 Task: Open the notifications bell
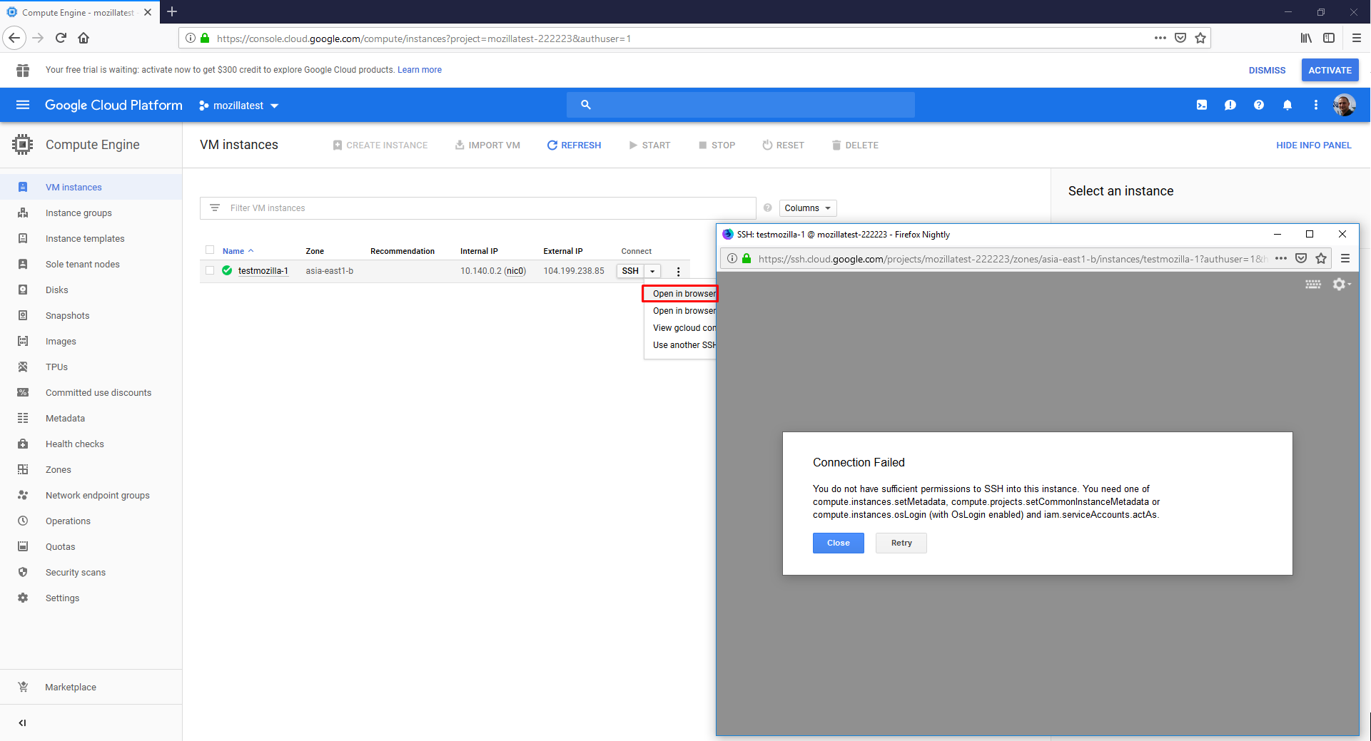[1287, 105]
